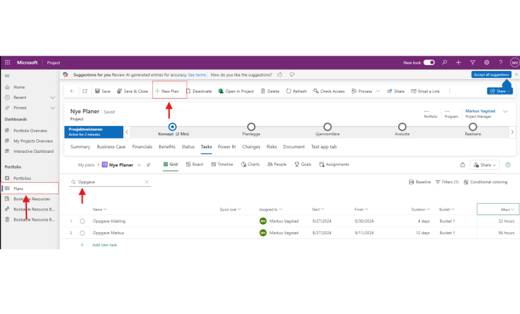Open the Microsoft app launcher grid
The height and width of the screenshot is (314, 520).
point(7,62)
